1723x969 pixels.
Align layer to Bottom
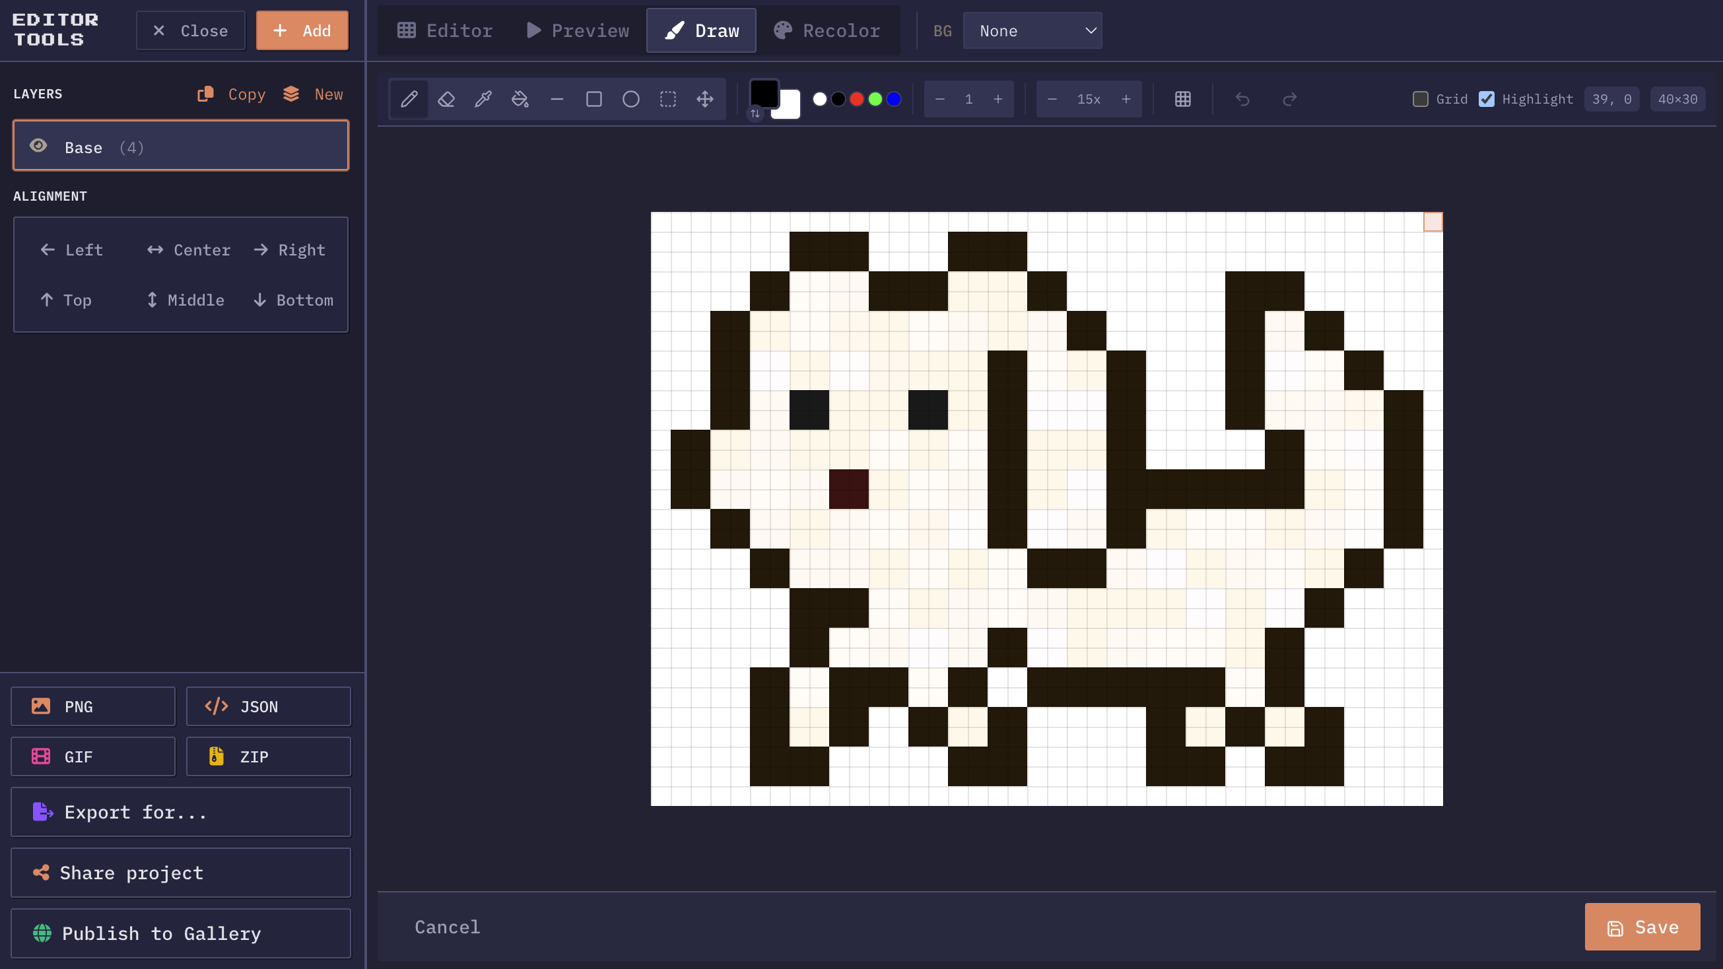tap(293, 300)
